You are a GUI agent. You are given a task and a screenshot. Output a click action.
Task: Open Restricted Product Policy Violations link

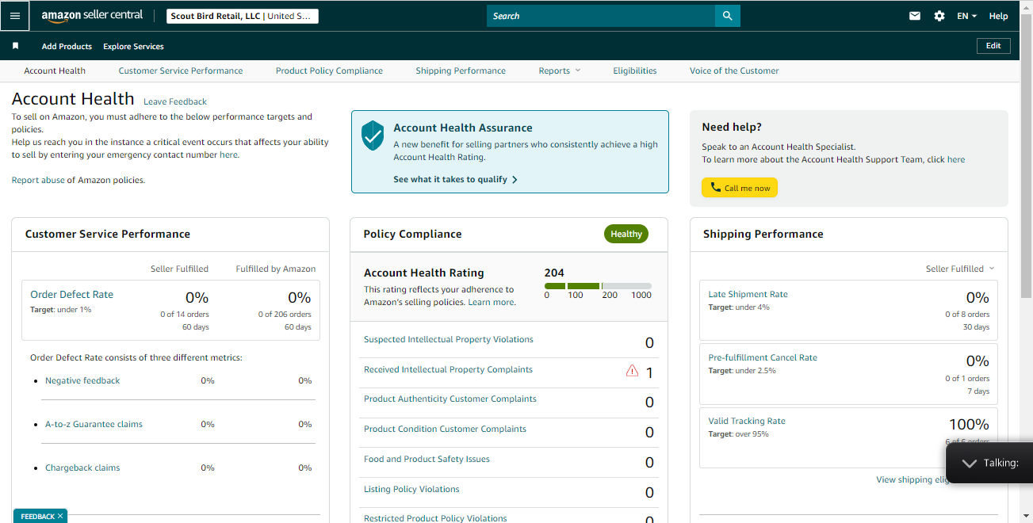point(435,518)
